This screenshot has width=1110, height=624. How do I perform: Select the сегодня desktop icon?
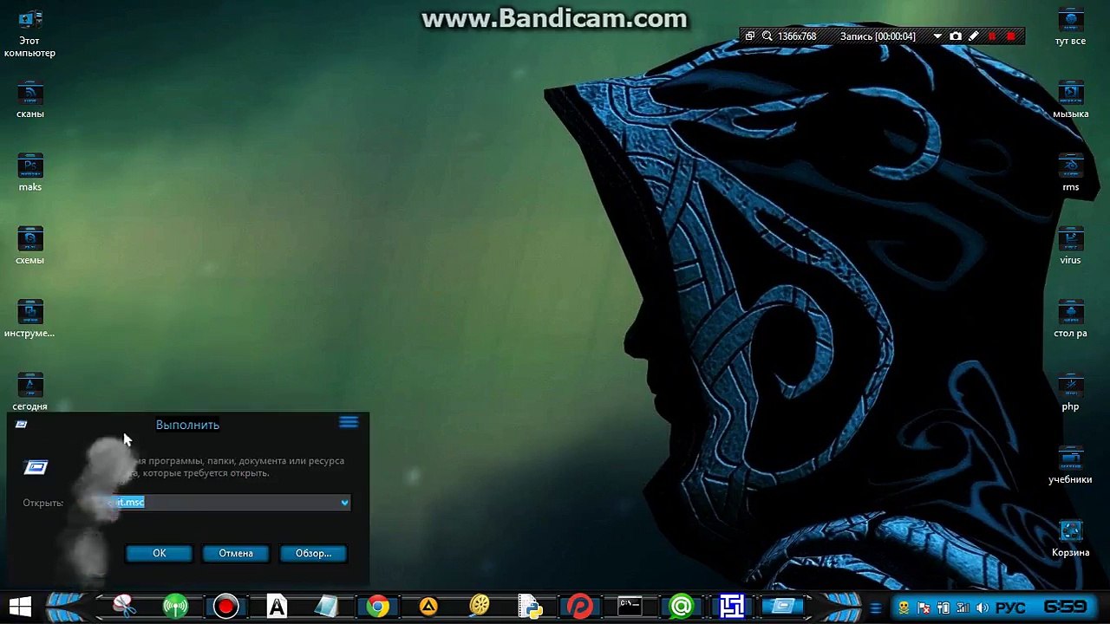click(29, 392)
